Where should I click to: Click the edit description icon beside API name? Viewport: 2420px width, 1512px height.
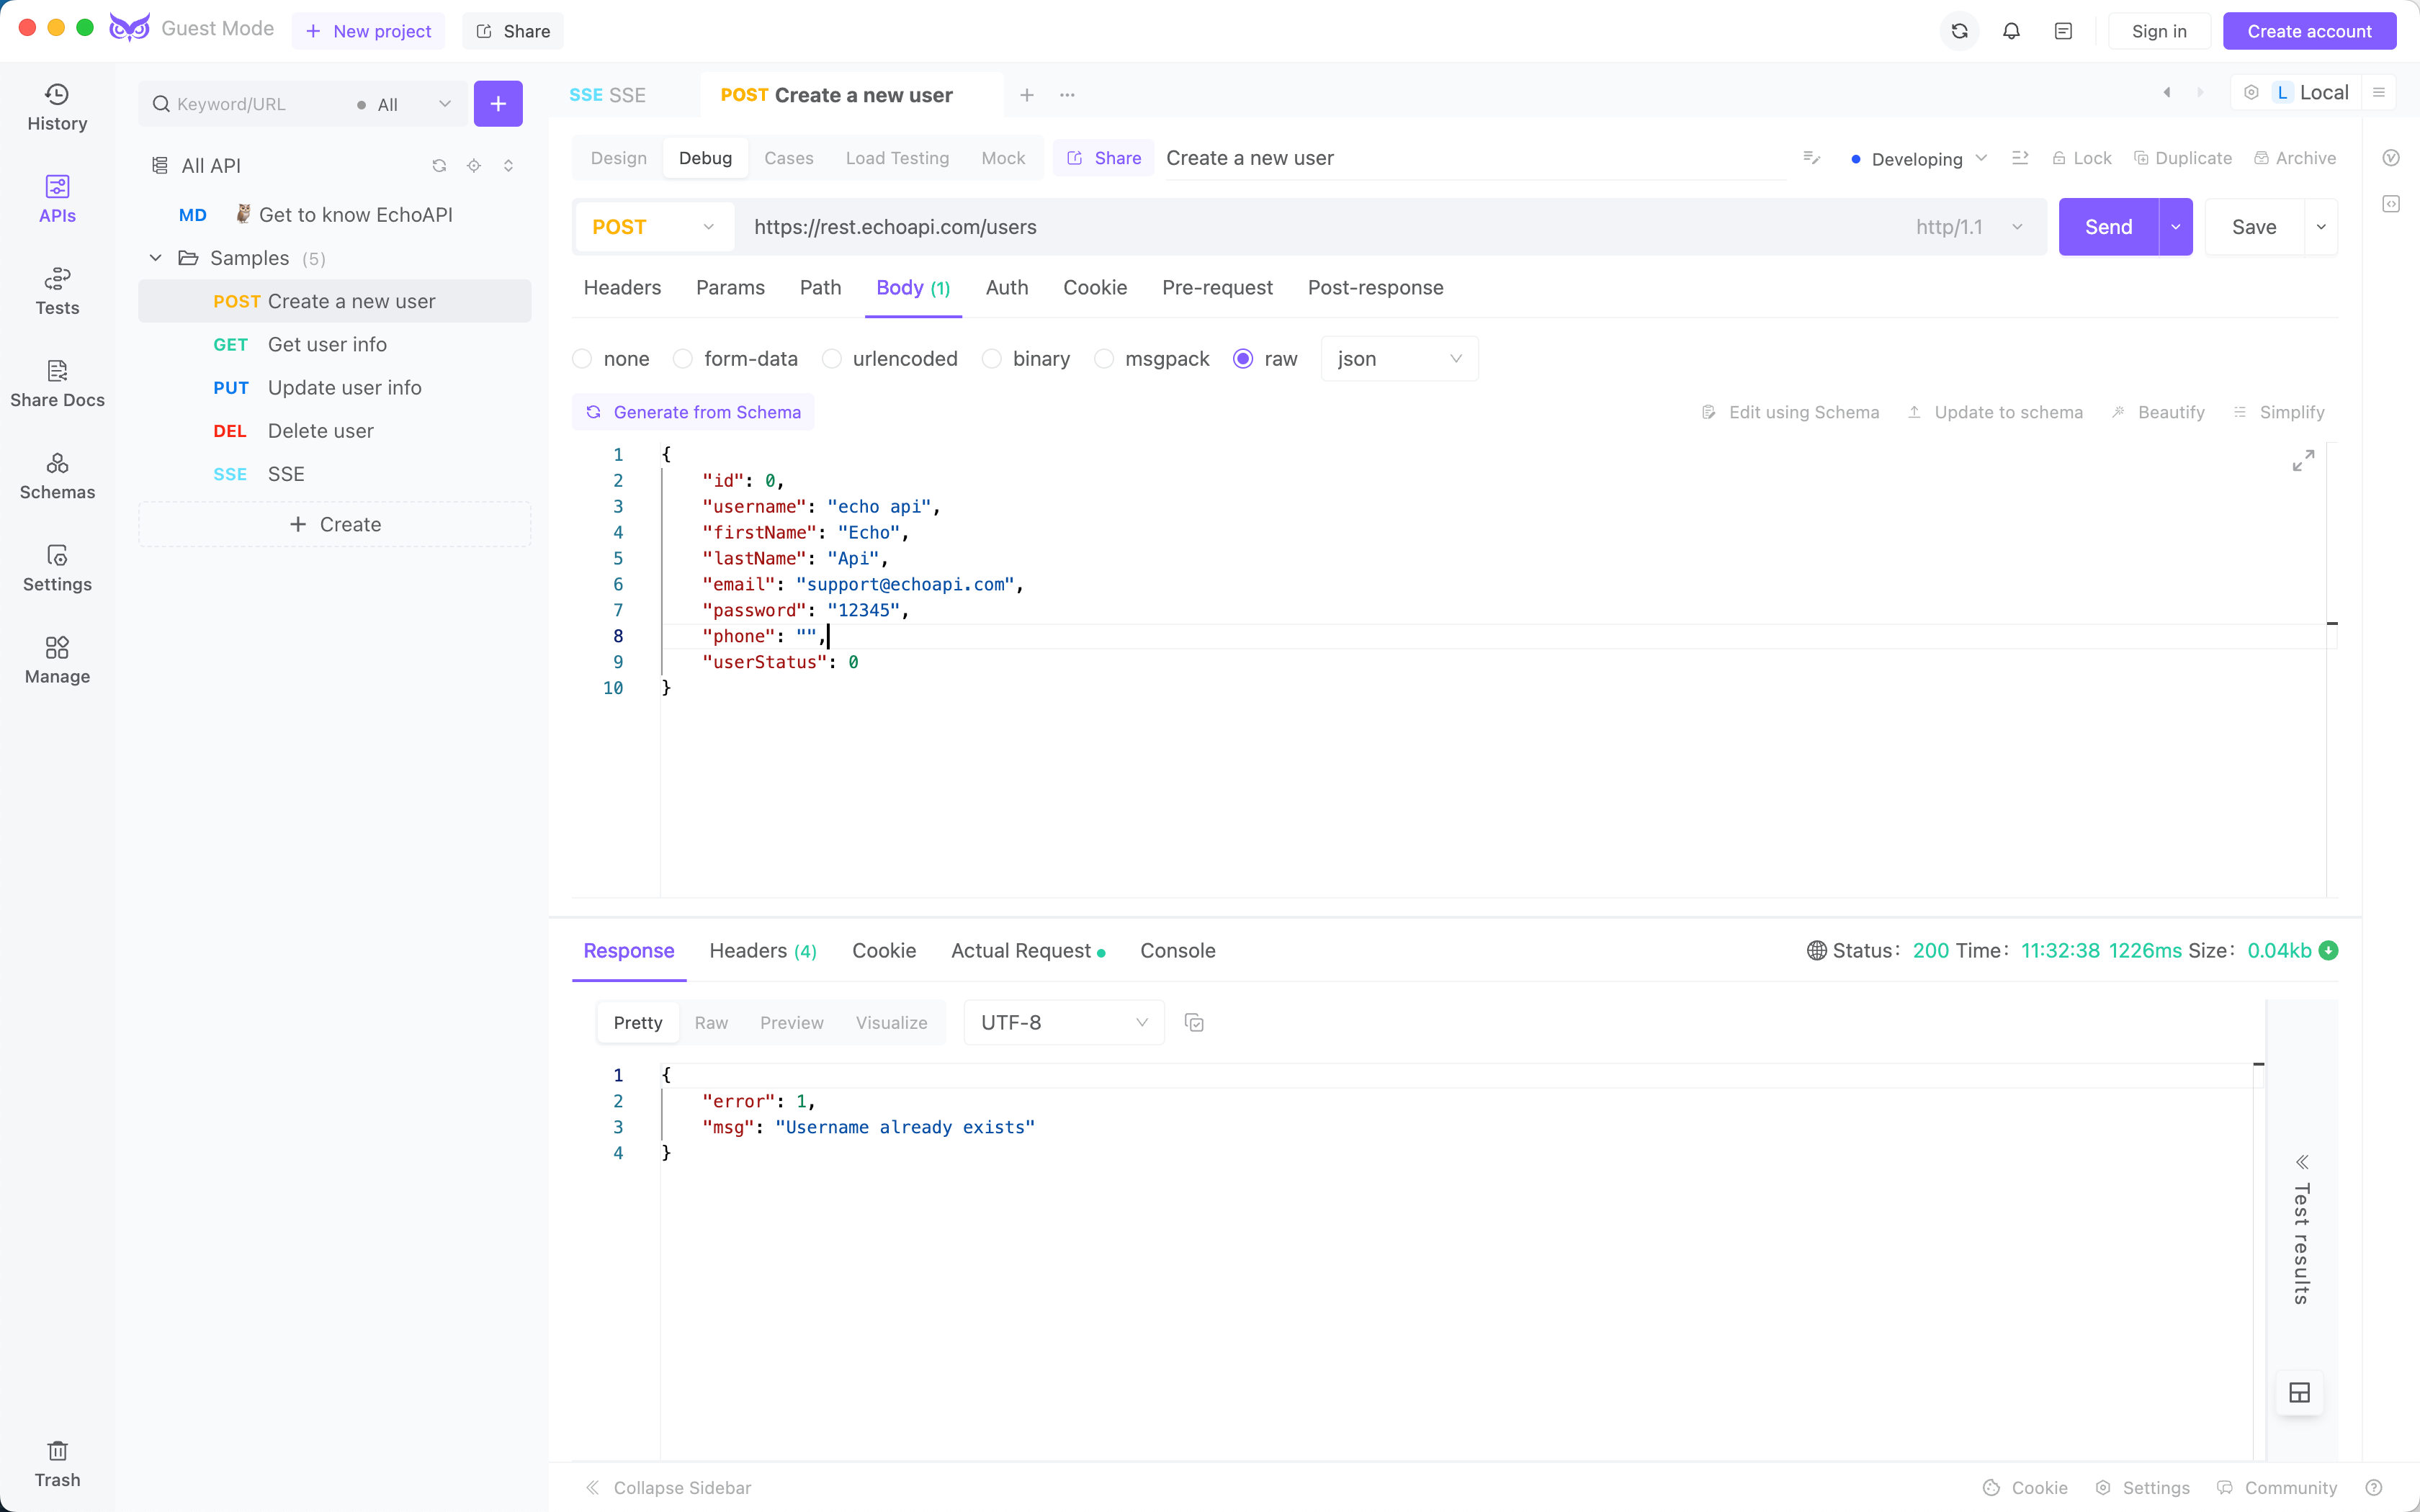1811,158
